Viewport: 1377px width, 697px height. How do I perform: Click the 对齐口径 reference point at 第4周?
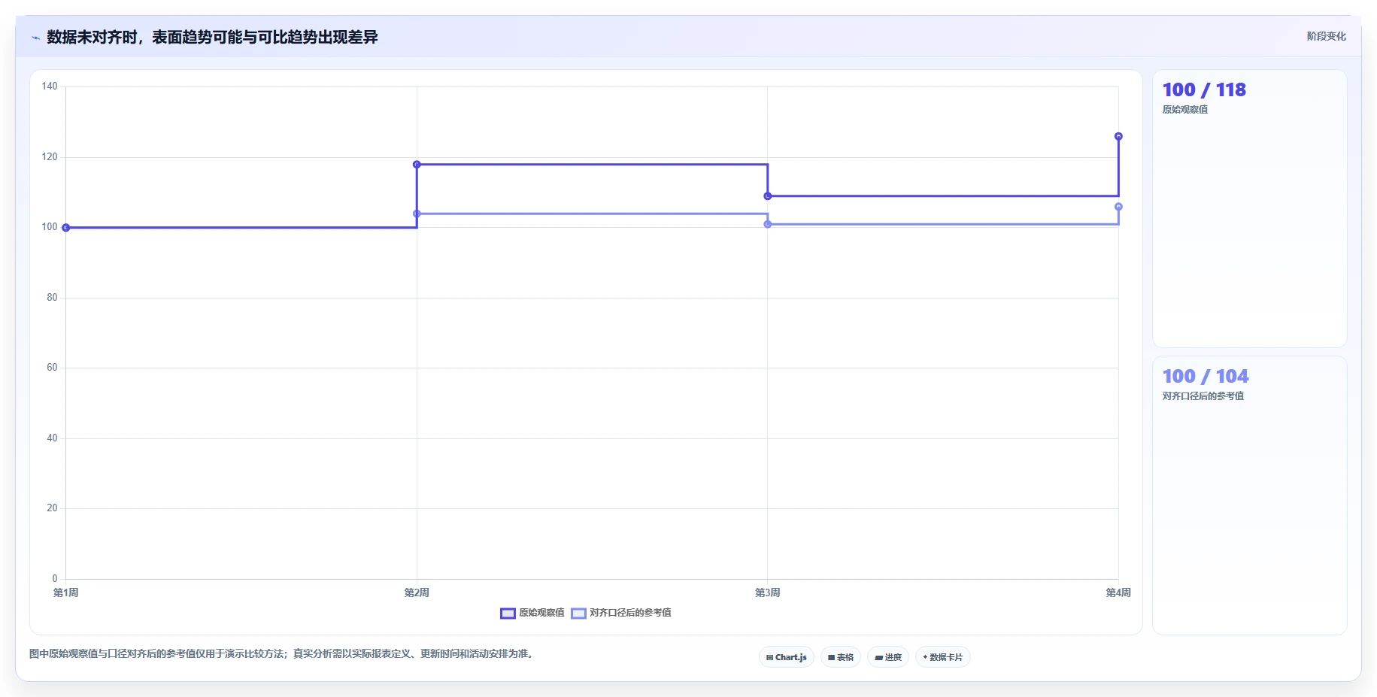pyautogui.click(x=1118, y=207)
